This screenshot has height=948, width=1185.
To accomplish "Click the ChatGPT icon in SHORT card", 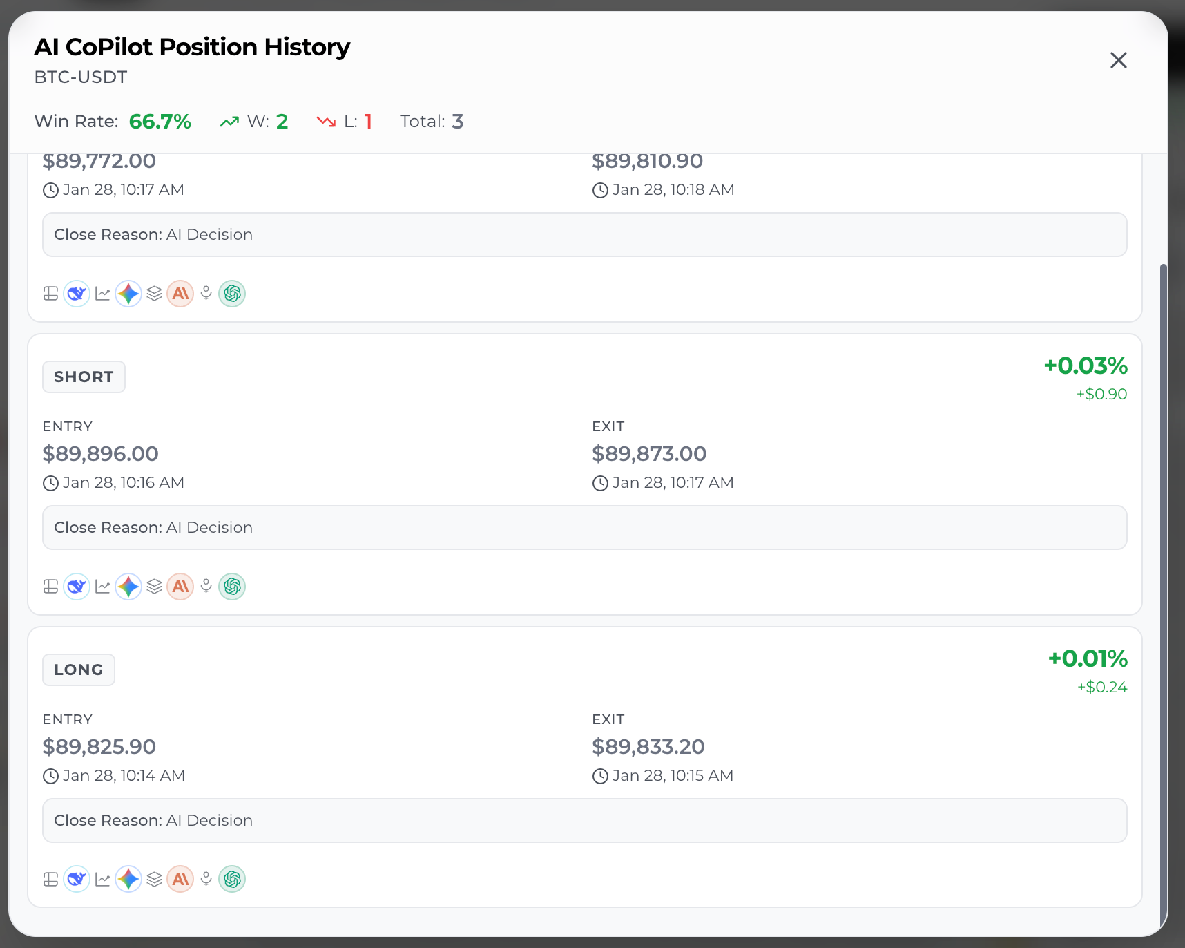I will click(x=232, y=587).
